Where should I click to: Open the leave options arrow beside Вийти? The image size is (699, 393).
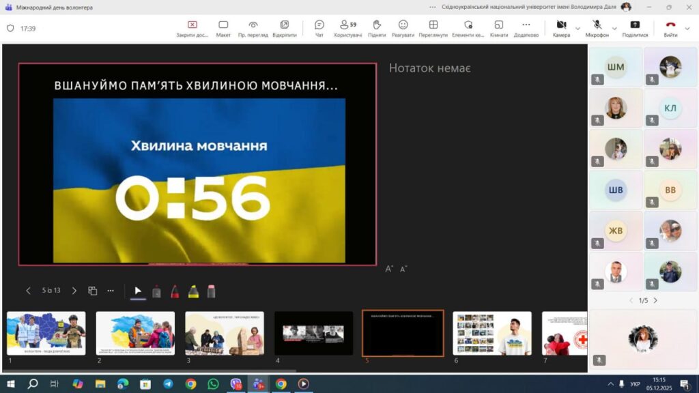pyautogui.click(x=687, y=29)
